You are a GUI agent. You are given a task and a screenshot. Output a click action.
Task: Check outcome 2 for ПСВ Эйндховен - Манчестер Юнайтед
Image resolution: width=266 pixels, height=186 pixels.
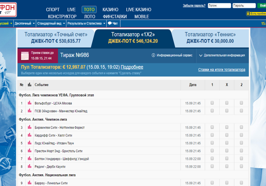[241, 110]
